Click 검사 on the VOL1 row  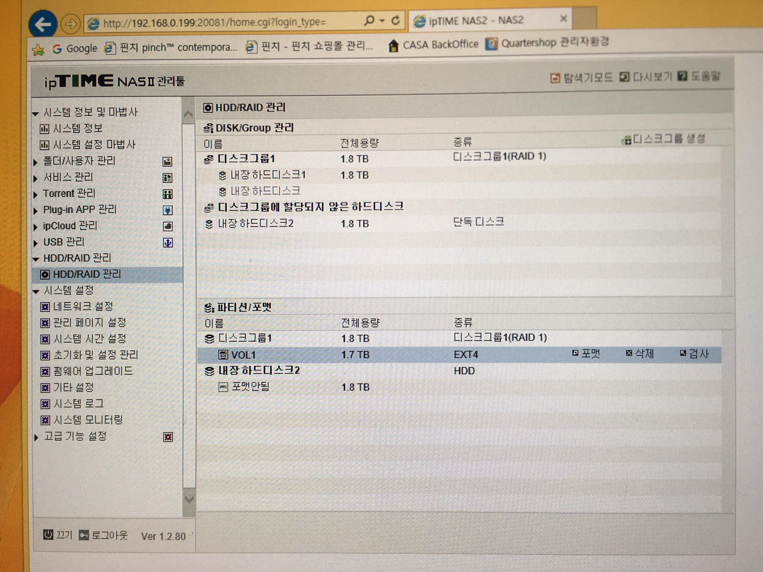694,354
